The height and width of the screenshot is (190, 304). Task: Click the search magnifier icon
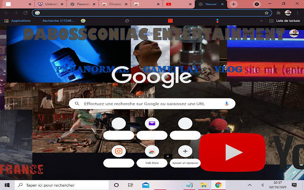(x=77, y=104)
